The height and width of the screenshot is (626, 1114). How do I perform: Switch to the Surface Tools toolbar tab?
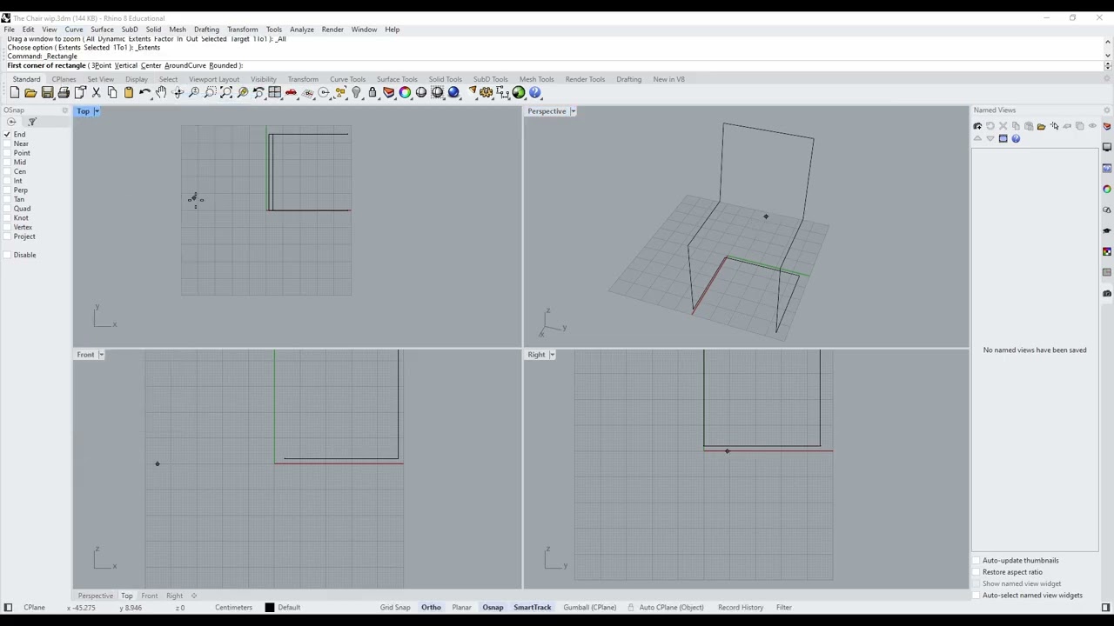pos(397,79)
